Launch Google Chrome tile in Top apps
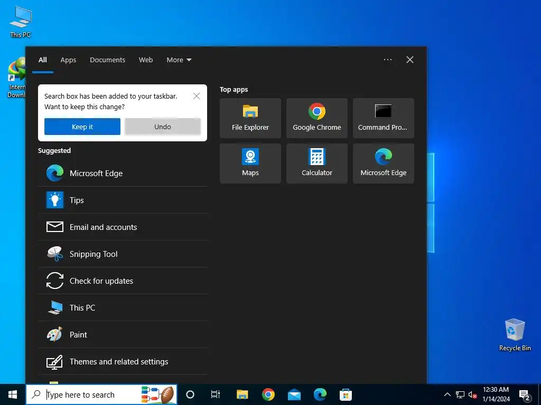 (x=317, y=118)
